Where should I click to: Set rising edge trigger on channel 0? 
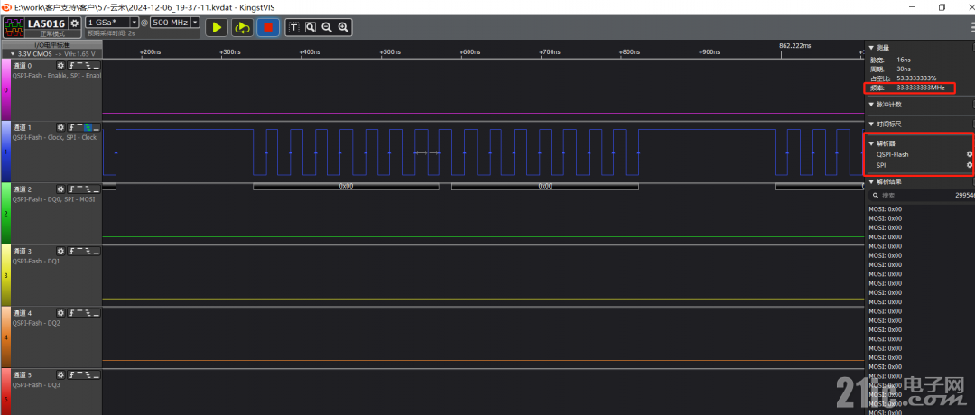pos(71,65)
